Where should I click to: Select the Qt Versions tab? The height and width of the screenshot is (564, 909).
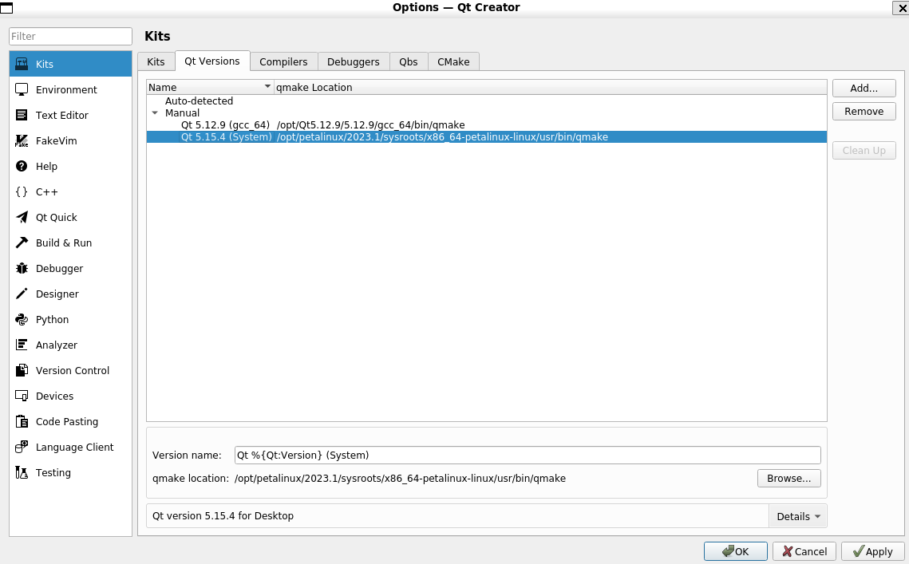(x=212, y=61)
